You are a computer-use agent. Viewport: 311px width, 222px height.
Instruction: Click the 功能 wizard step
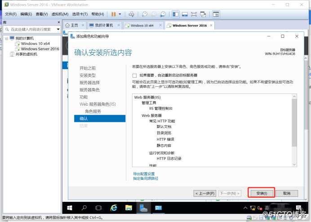tap(84, 97)
